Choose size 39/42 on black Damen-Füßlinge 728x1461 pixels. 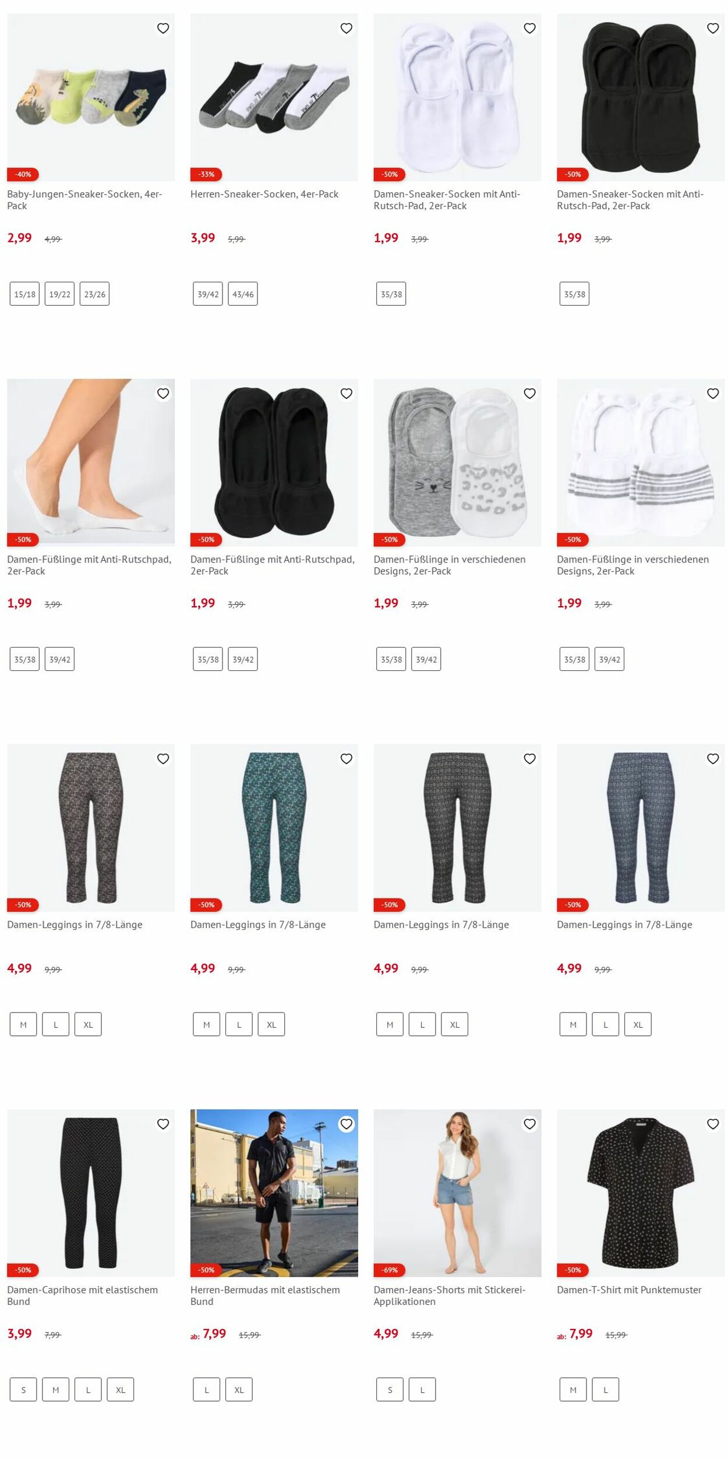click(x=243, y=659)
